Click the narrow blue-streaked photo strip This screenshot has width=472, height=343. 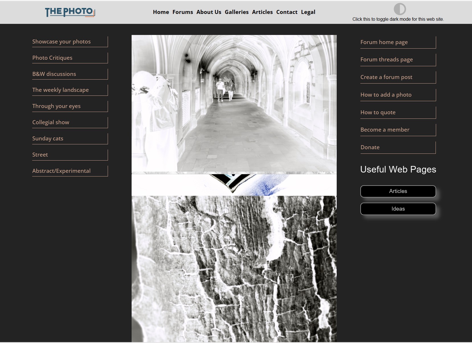coord(234,185)
